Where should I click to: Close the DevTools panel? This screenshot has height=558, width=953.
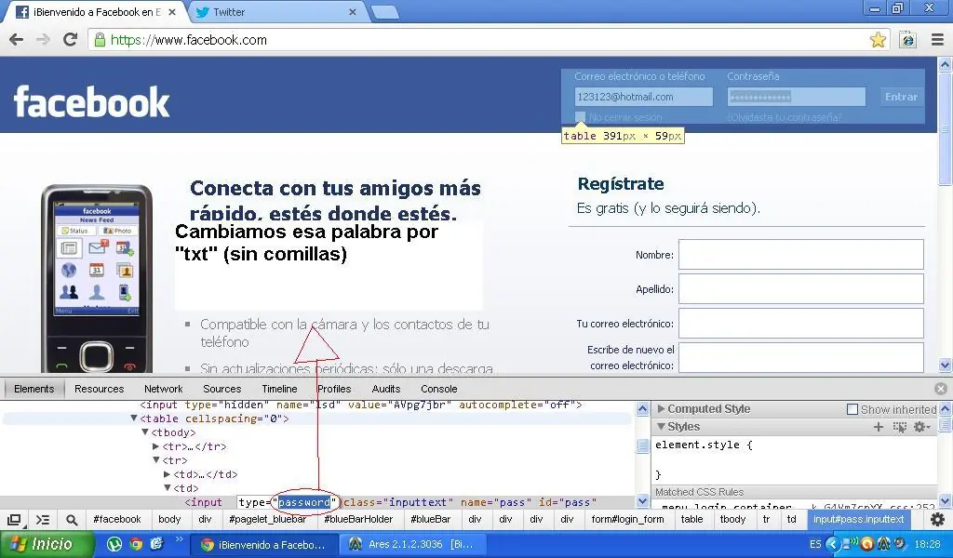coord(941,389)
